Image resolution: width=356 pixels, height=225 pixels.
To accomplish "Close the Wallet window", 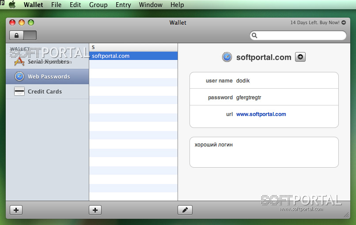I will coord(12,22).
